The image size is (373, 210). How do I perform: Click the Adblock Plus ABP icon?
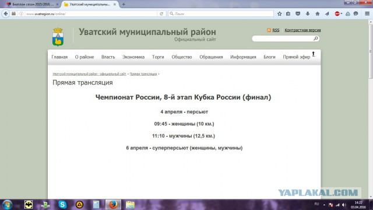[x=337, y=14]
